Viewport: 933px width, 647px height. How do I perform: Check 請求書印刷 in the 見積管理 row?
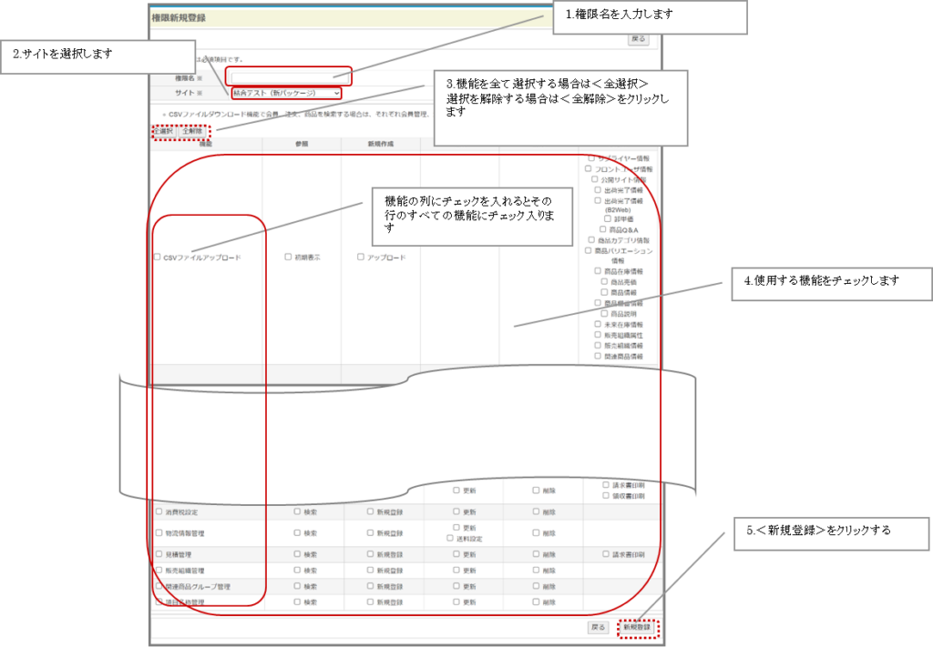606,553
